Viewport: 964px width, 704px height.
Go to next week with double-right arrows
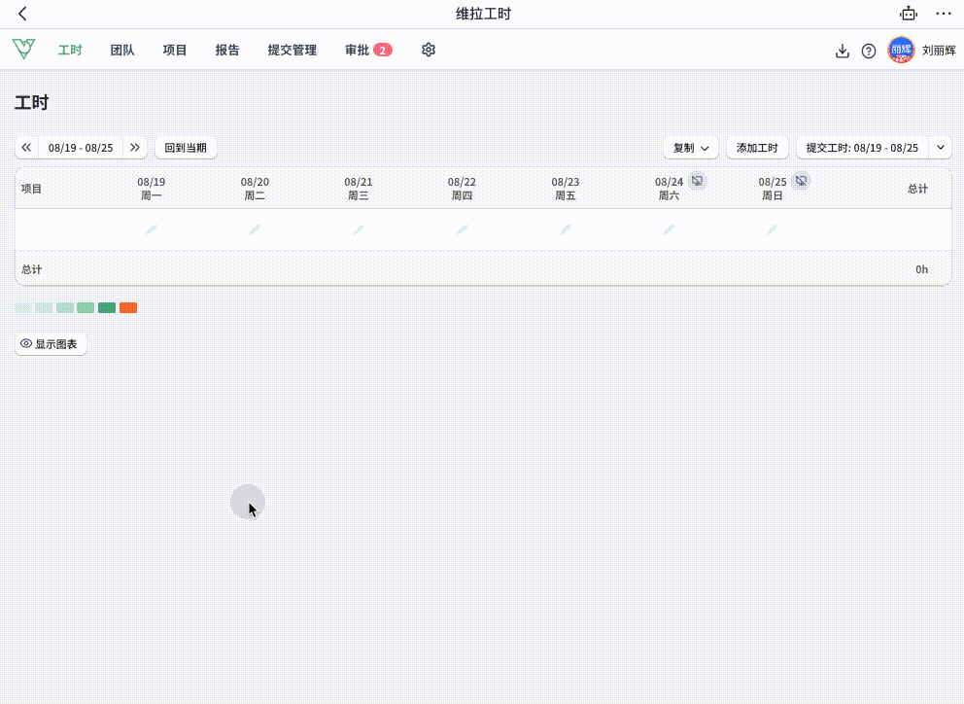point(135,148)
